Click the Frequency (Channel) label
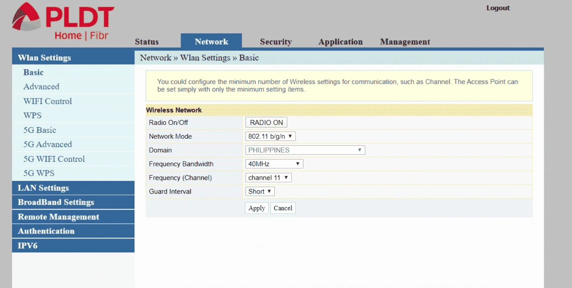572x288 pixels. pos(180,177)
